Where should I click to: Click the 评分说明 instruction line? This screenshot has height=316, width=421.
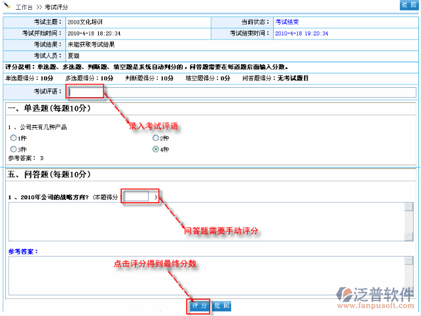(147, 67)
